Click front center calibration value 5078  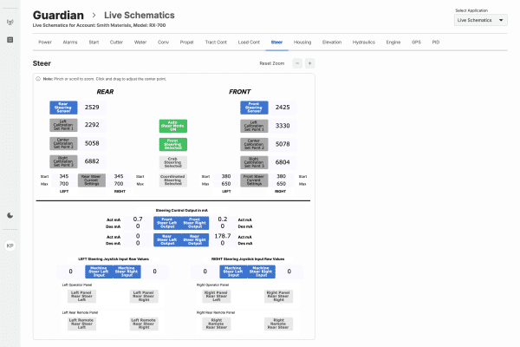(x=283, y=144)
